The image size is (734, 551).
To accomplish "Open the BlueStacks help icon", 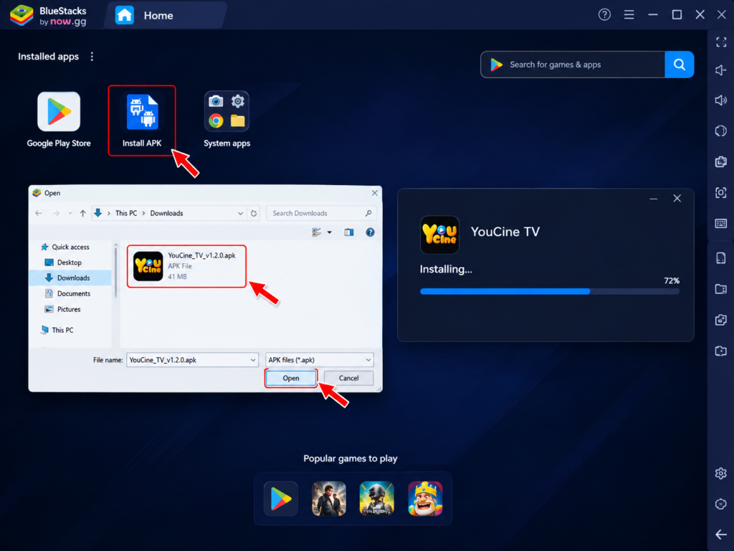I will tap(604, 15).
